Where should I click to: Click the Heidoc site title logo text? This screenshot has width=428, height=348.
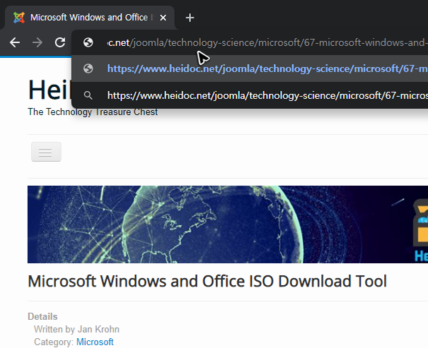50,90
